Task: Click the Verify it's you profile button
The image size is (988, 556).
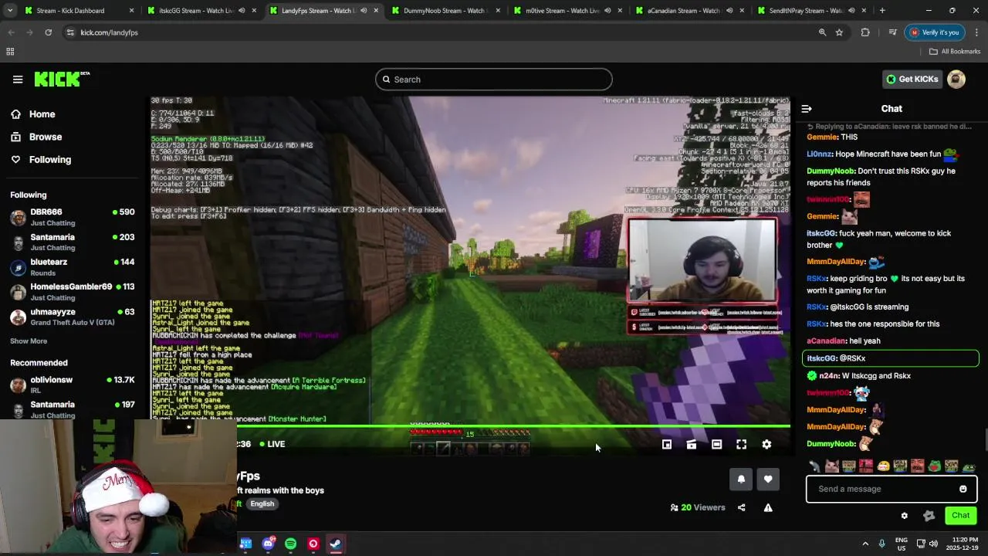Action: point(935,32)
